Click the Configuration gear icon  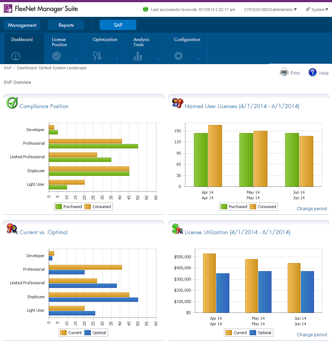tap(178, 56)
